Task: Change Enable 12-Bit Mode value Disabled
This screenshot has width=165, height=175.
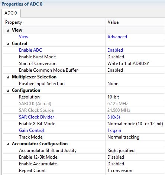Action: (116, 157)
